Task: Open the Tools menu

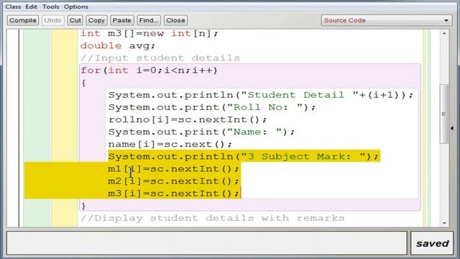Action: click(51, 6)
